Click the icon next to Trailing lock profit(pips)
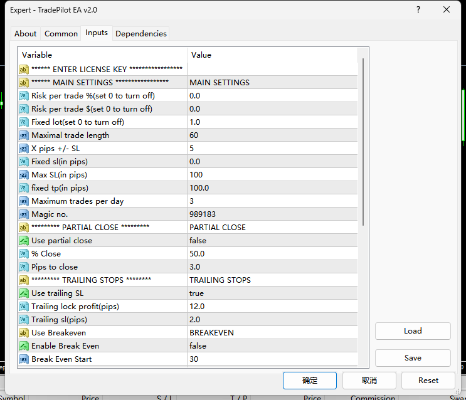Image resolution: width=466 pixels, height=400 pixels. (24, 307)
